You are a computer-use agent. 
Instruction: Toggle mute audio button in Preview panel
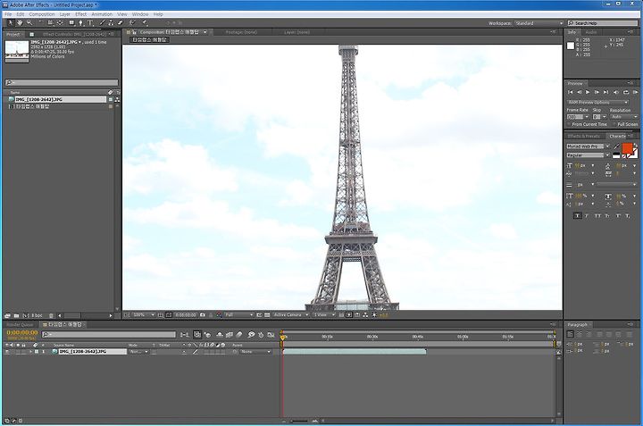[616, 93]
